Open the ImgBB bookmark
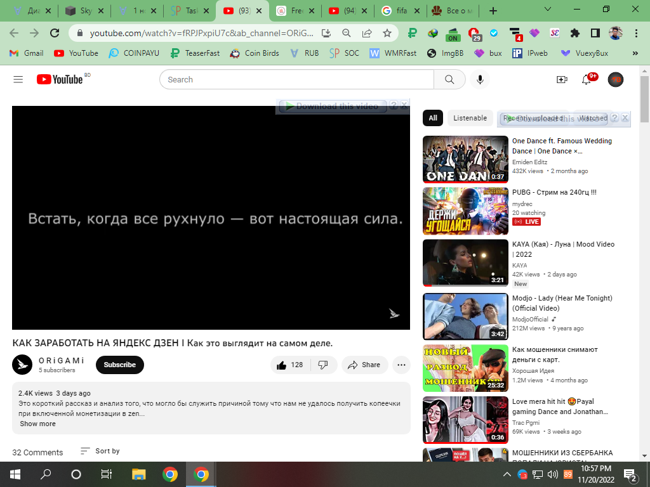Viewport: 650px width, 487px height. (x=445, y=53)
